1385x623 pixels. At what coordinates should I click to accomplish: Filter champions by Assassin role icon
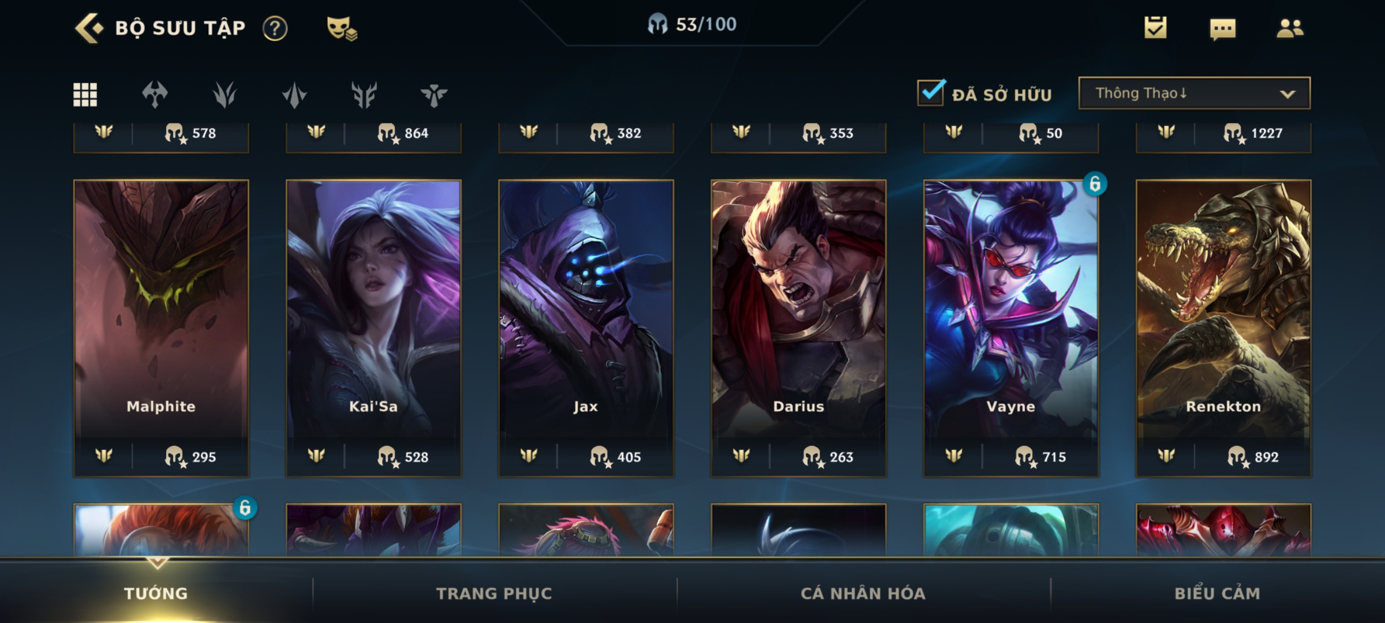(x=224, y=95)
